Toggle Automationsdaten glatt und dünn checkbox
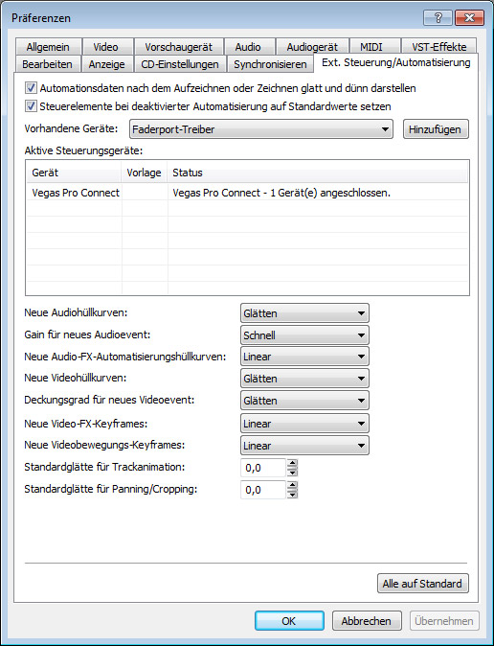This screenshot has width=494, height=646. 31,88
